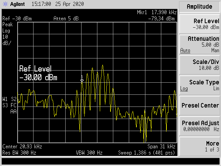This screenshot has height=166, width=221.
Task: Click the Ref -30 dBm annotation
Action: 17,19
